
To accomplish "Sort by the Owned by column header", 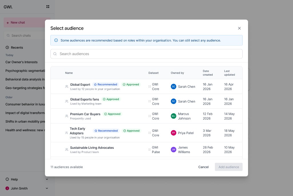I will [177, 73].
